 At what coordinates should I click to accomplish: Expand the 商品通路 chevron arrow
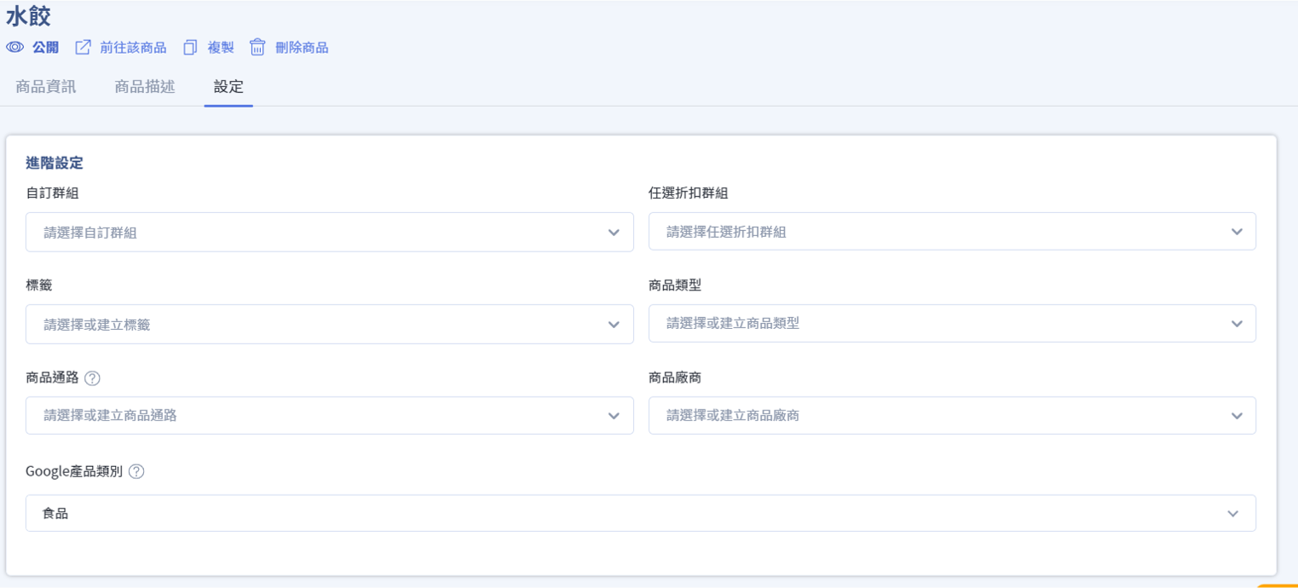tap(614, 416)
